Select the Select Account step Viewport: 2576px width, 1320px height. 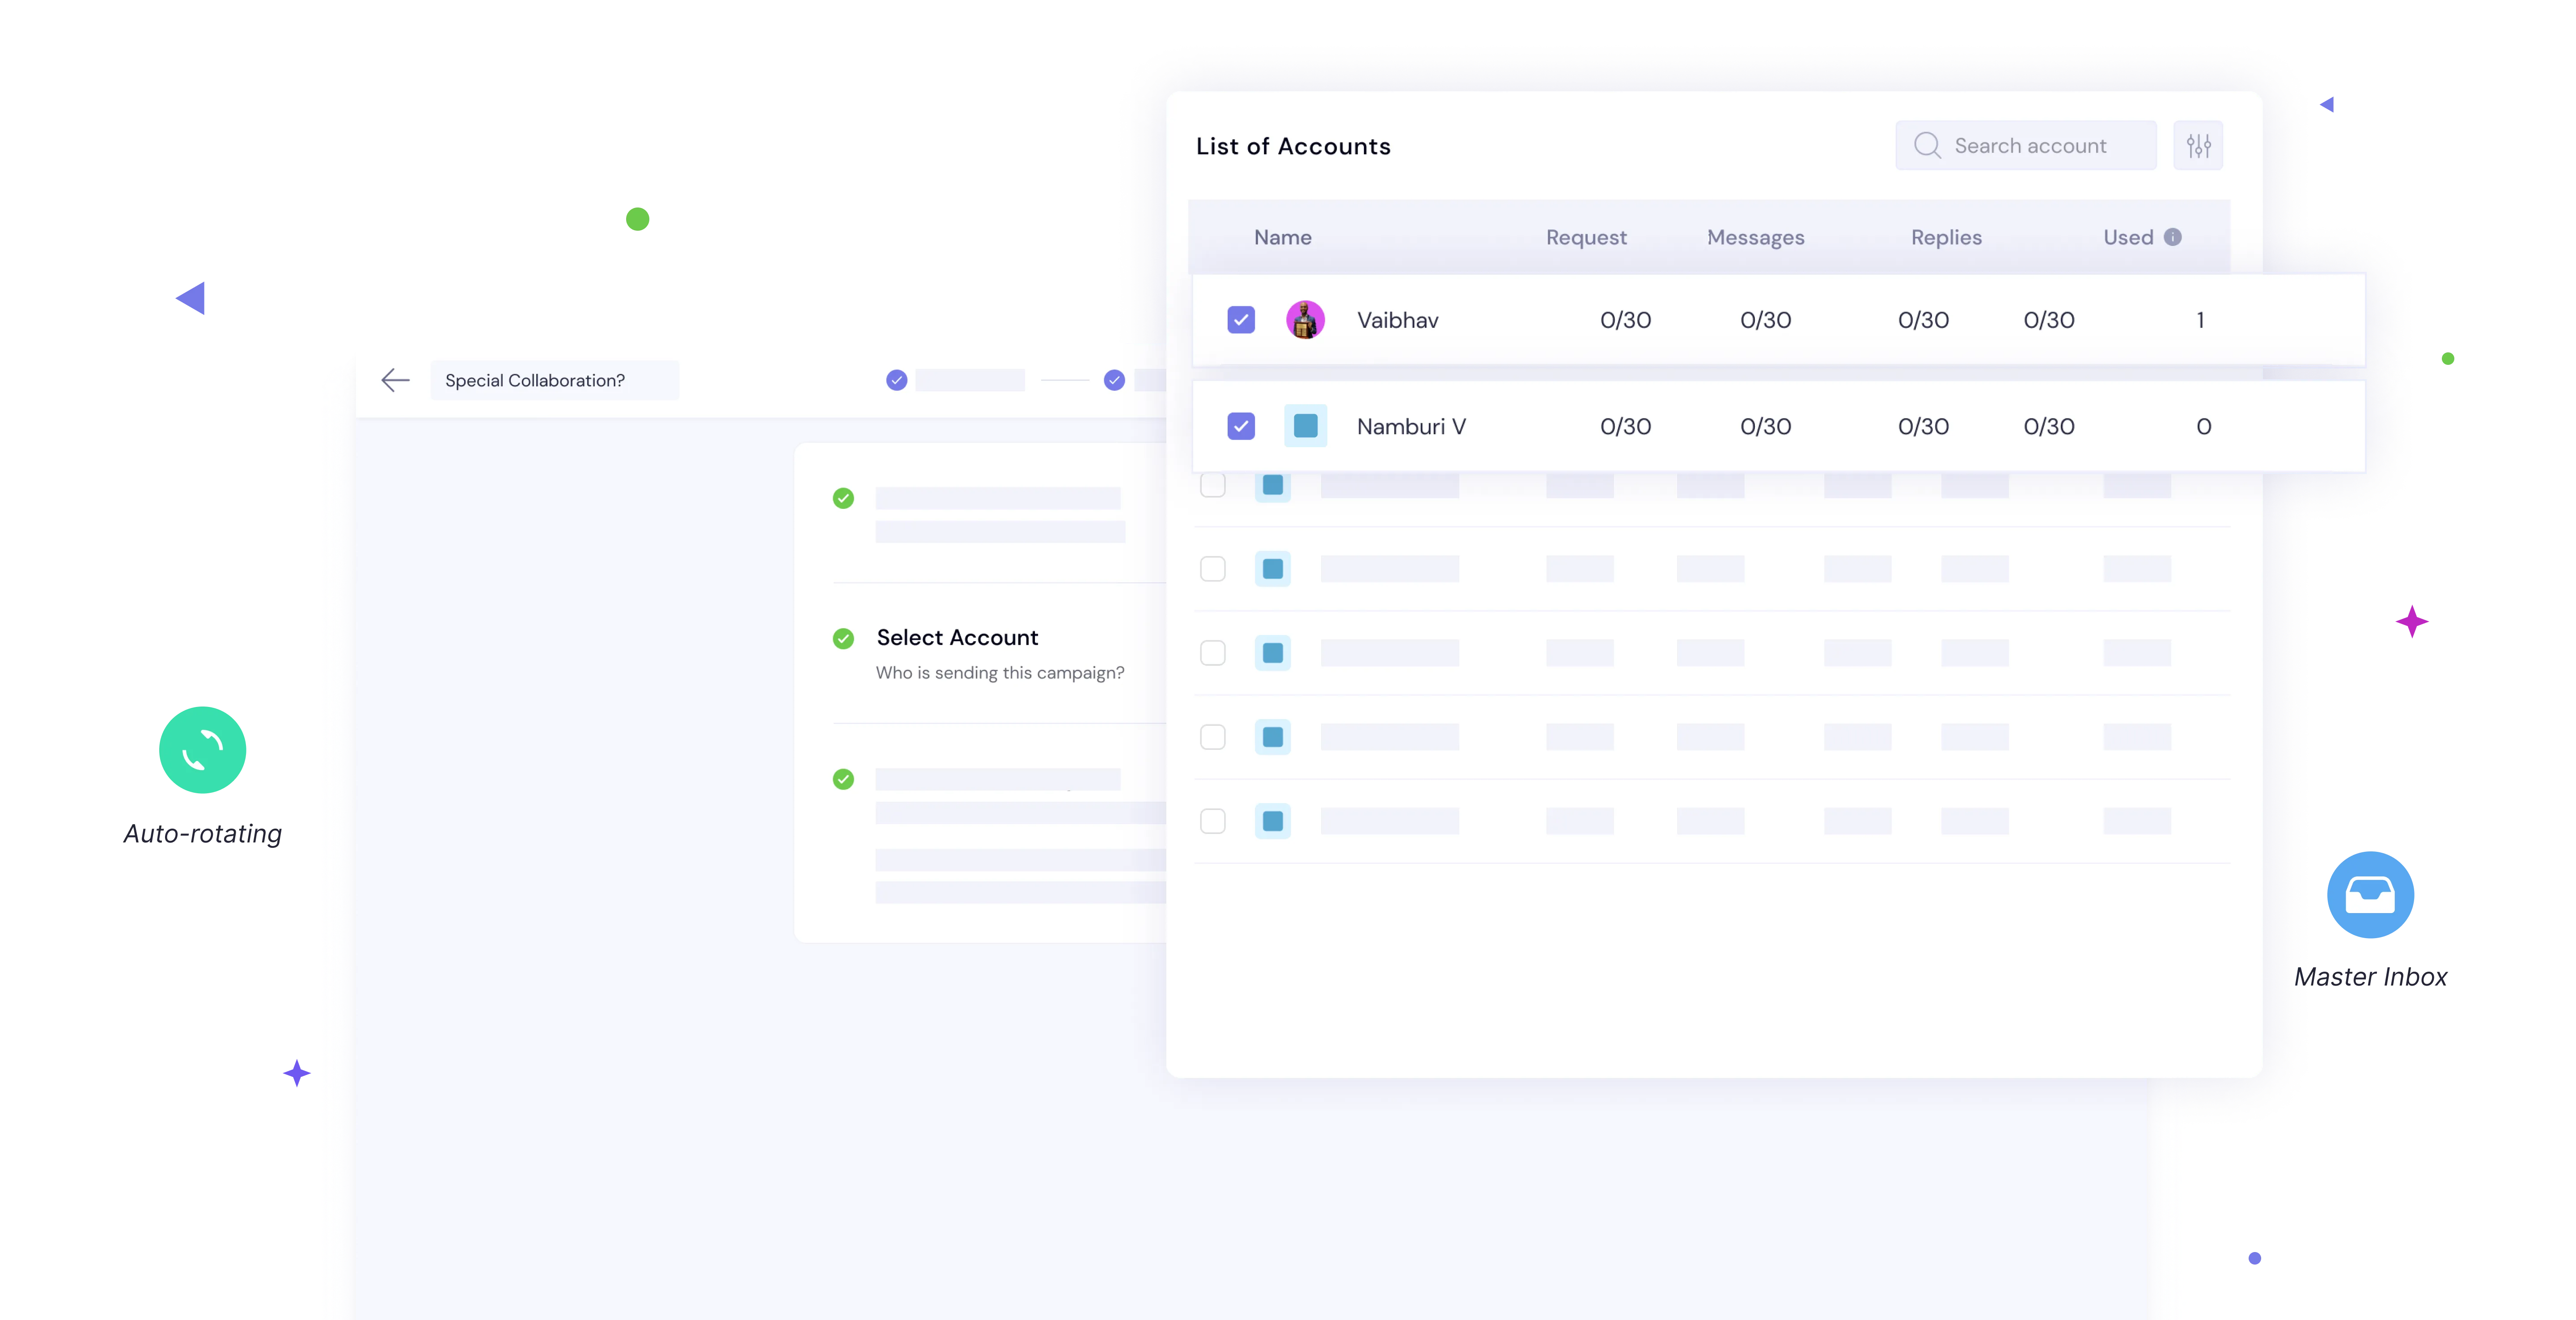(957, 637)
